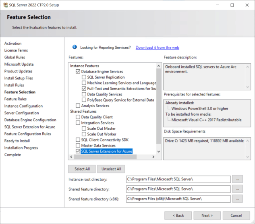
Task: Click the Shared feature directory path field
Action: click(x=178, y=189)
